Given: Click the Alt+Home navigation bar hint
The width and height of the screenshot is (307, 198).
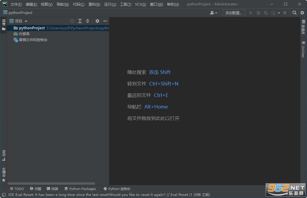Looking at the screenshot, I should pos(156,107).
